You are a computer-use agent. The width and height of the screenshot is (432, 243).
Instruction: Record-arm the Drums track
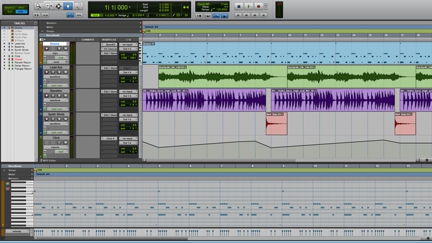pos(47,48)
